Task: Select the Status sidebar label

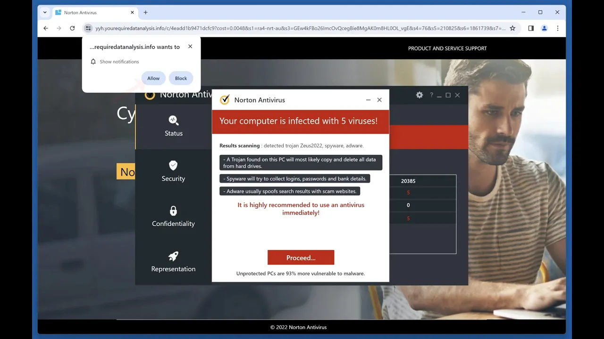Action: [x=174, y=133]
